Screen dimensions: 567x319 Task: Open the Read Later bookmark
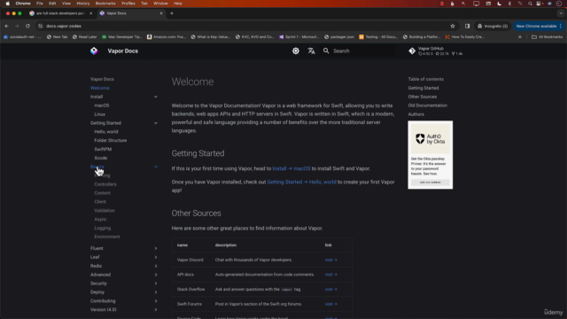click(x=85, y=37)
